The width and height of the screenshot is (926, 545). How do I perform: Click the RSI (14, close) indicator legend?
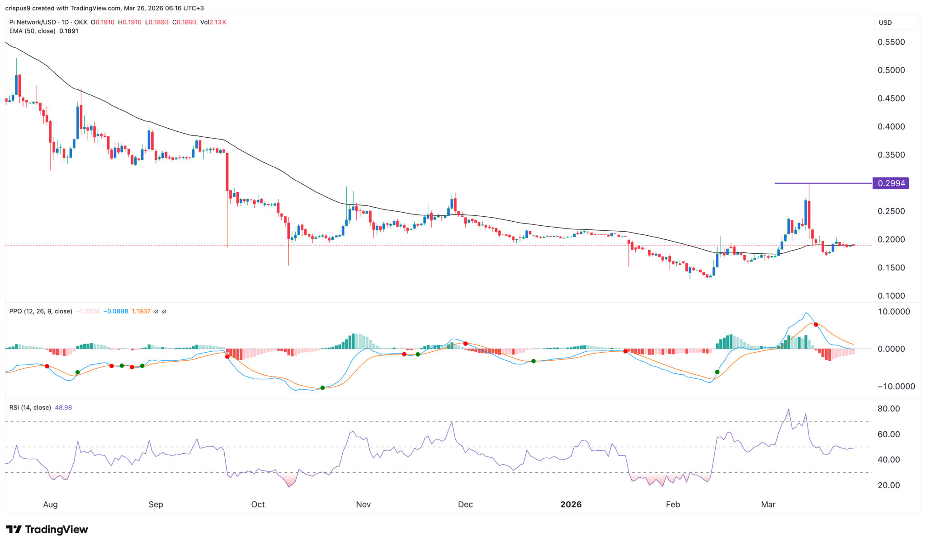(30, 407)
